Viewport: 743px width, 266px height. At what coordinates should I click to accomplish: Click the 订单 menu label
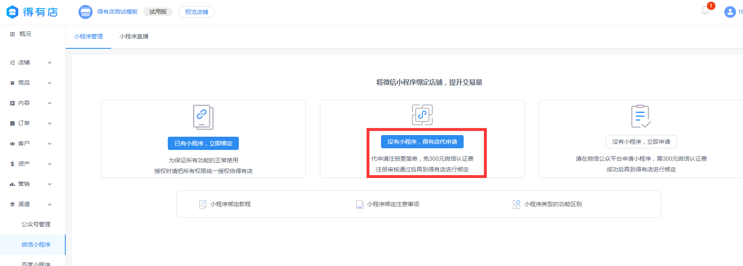24,123
